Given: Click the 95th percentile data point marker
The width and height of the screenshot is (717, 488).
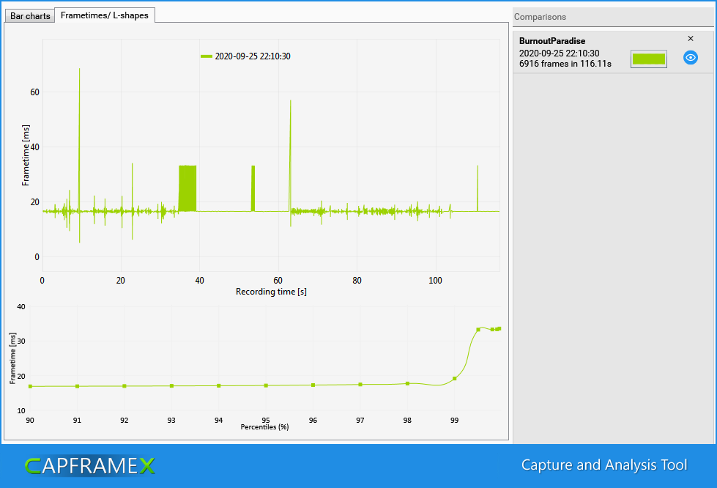Looking at the screenshot, I should [x=266, y=385].
